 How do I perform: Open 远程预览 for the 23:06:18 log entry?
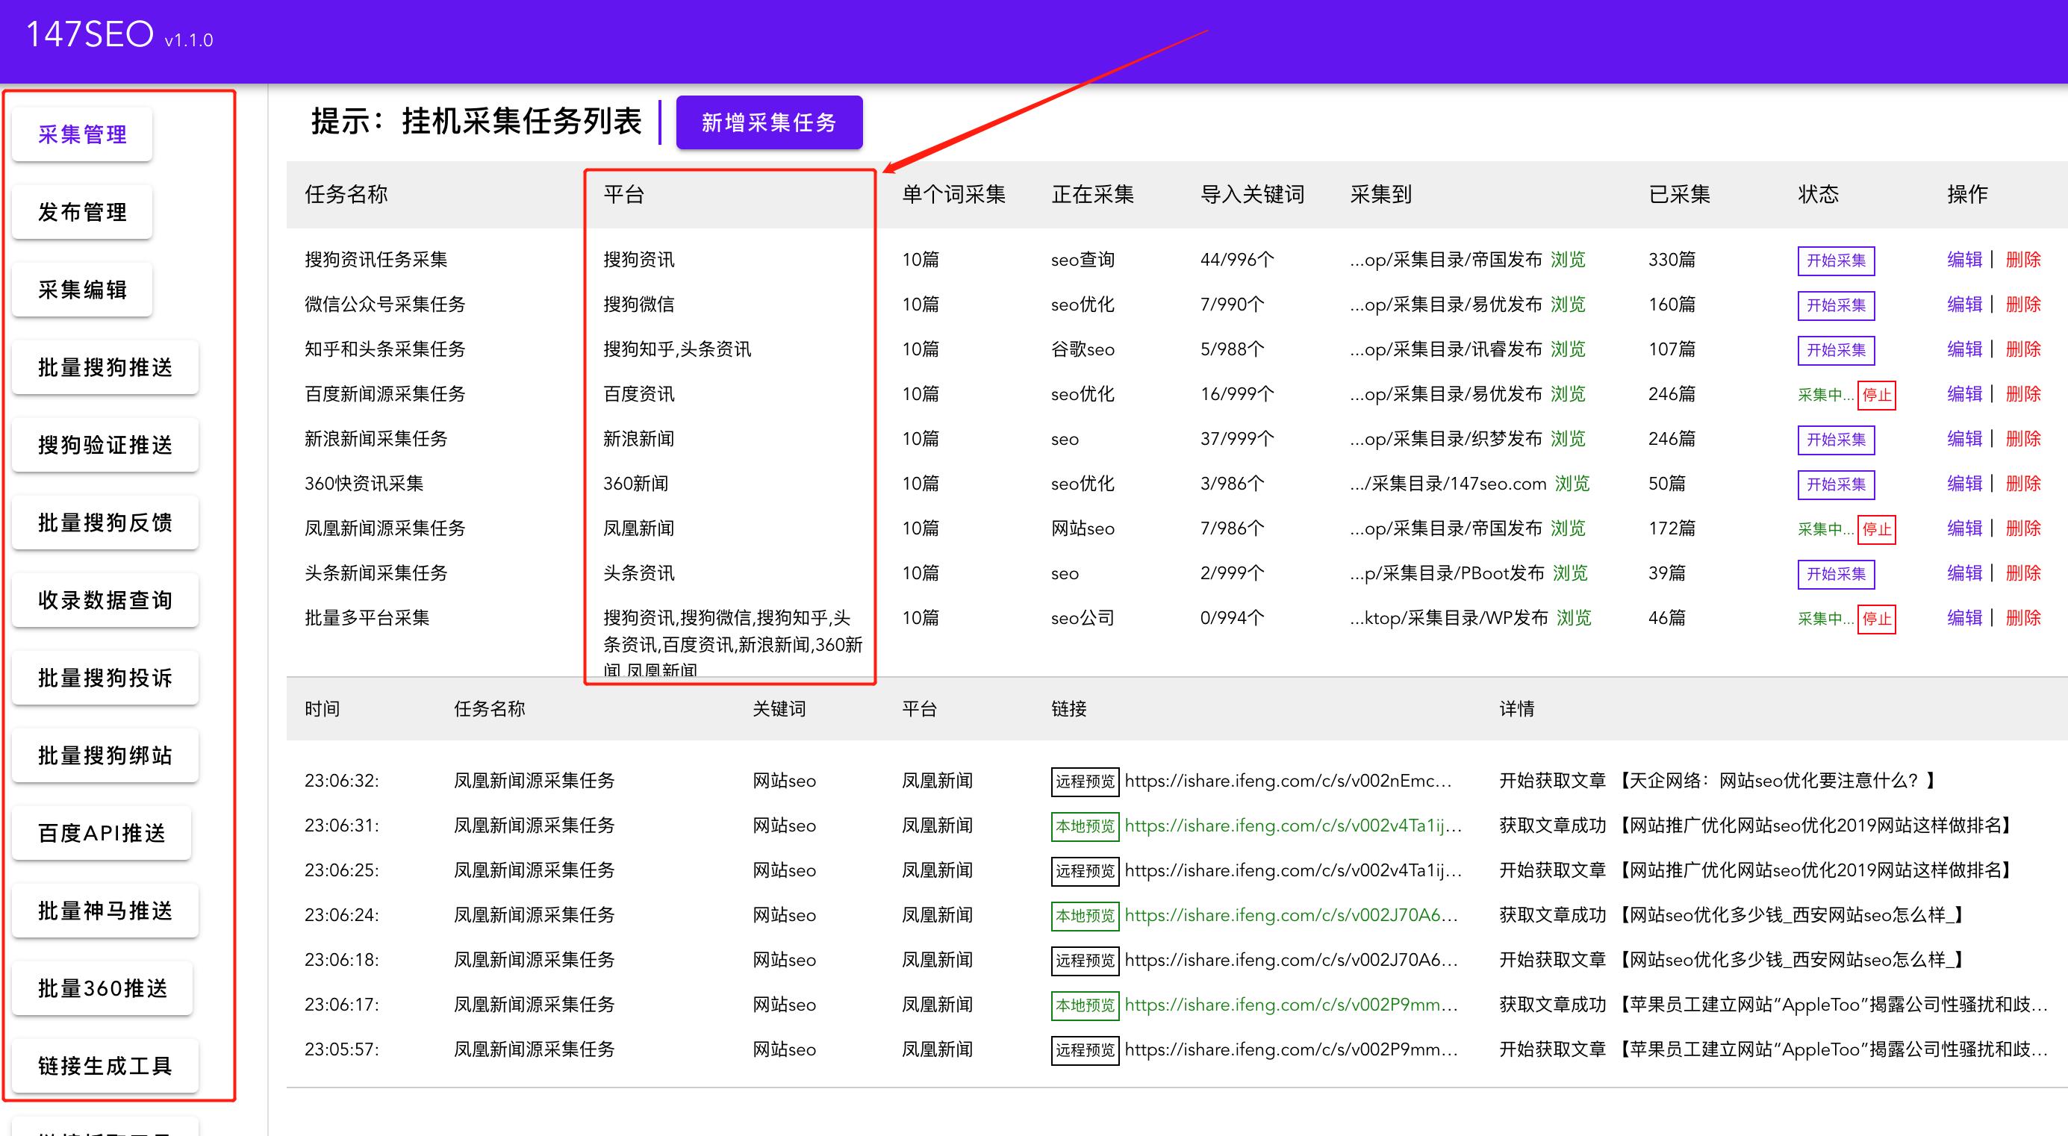tap(1086, 961)
